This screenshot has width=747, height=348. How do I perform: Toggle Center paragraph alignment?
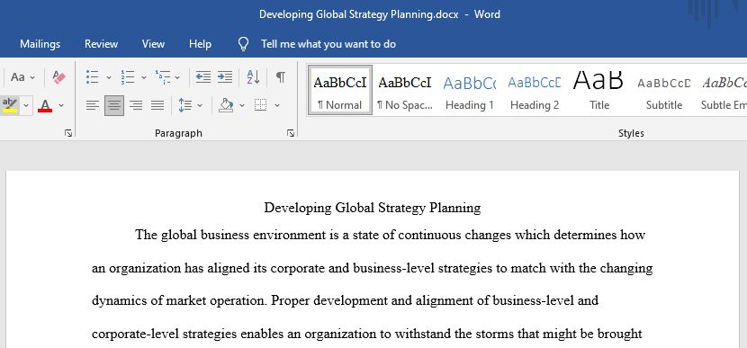tap(114, 105)
